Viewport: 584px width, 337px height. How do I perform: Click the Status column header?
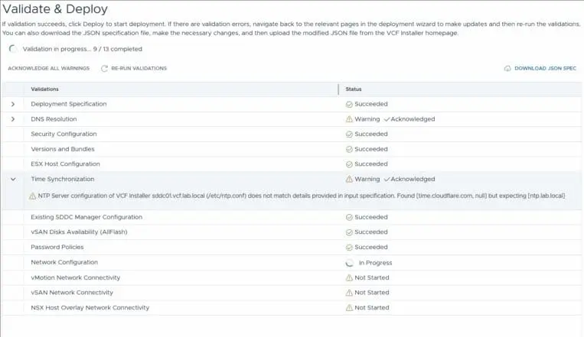354,89
